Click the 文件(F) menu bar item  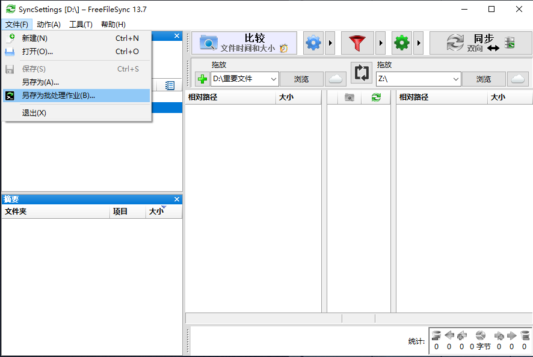click(x=17, y=25)
